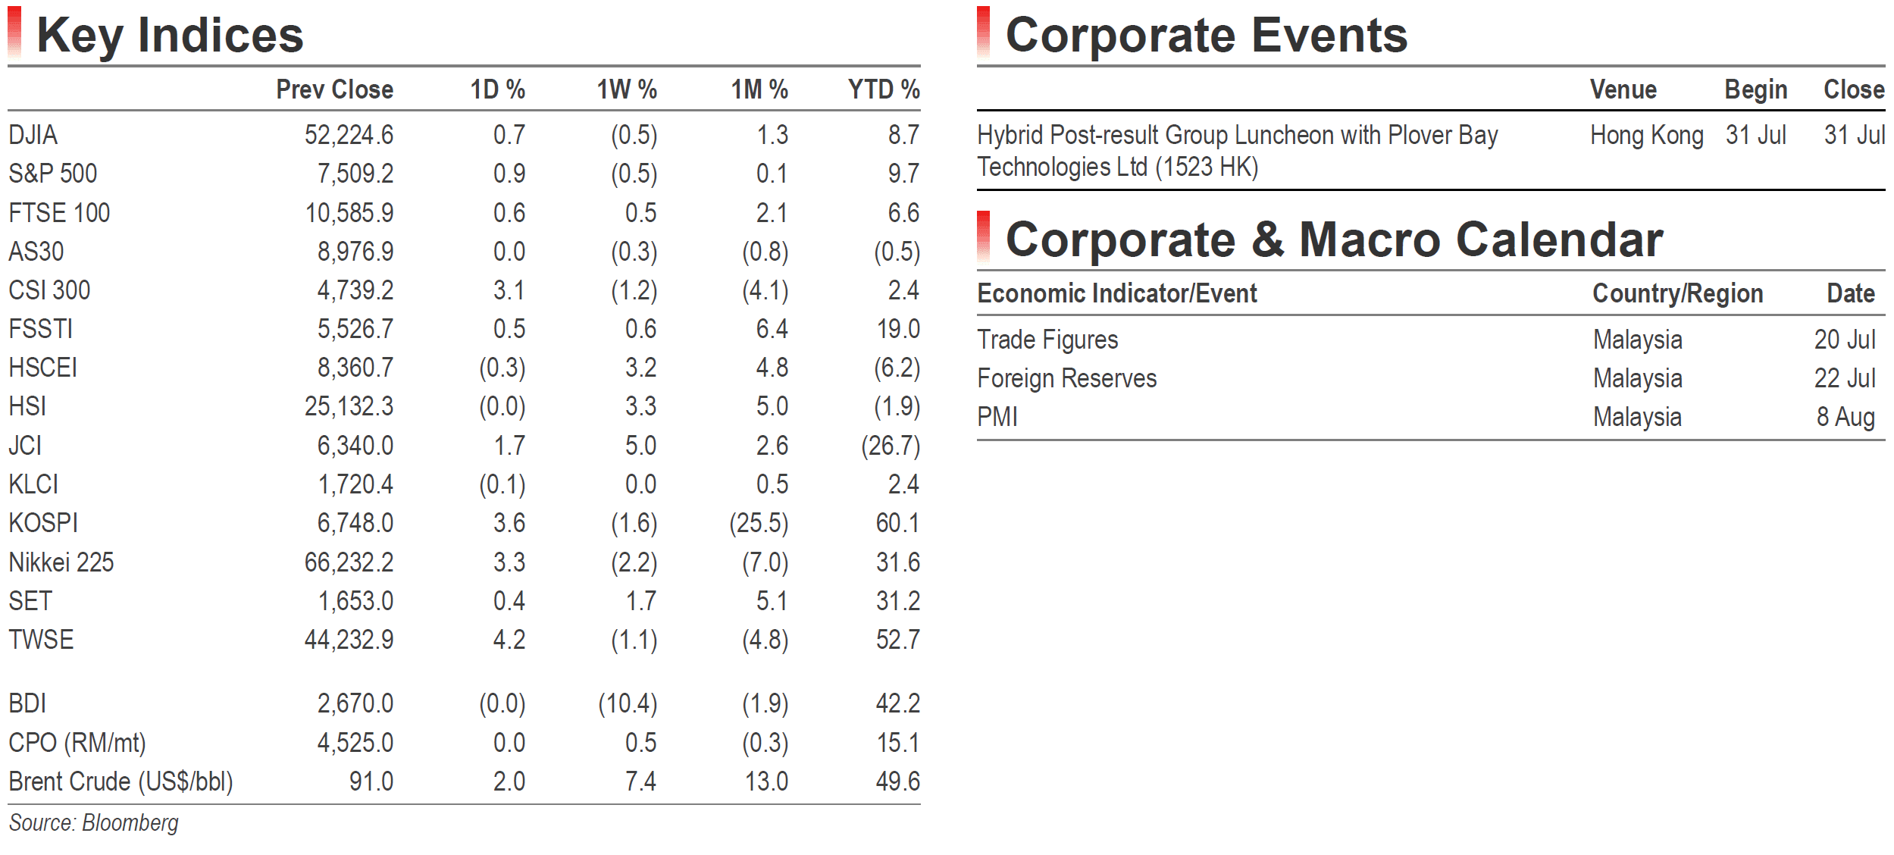Viewport: 1894px width, 855px height.
Task: Select the Prev Close column header
Action: tap(334, 89)
